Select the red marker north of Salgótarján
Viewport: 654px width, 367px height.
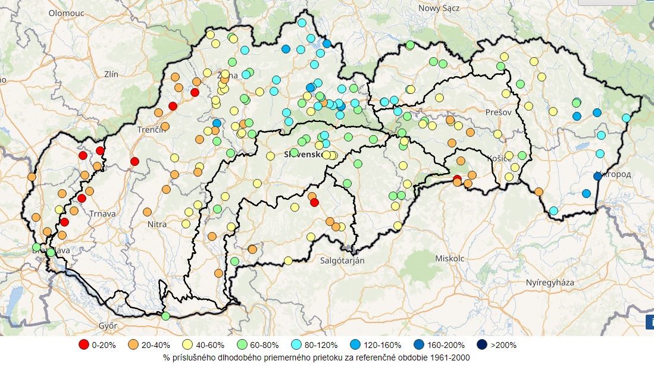pos(314,202)
